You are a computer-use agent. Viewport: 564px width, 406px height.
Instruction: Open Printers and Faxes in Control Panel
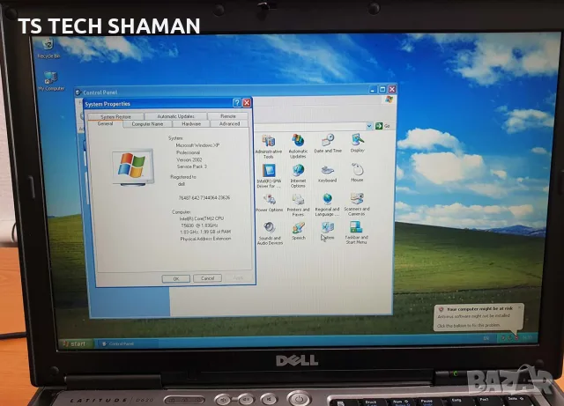[x=298, y=205]
